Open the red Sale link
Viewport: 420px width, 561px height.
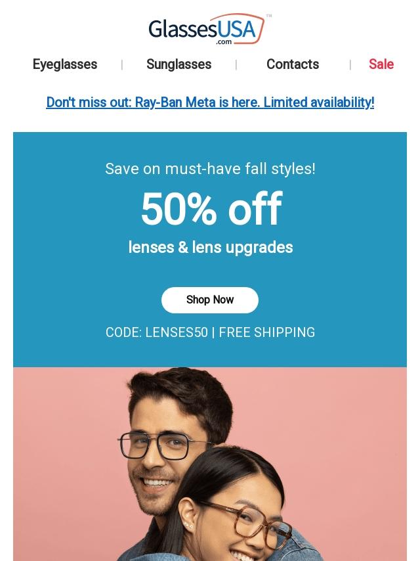(x=381, y=64)
